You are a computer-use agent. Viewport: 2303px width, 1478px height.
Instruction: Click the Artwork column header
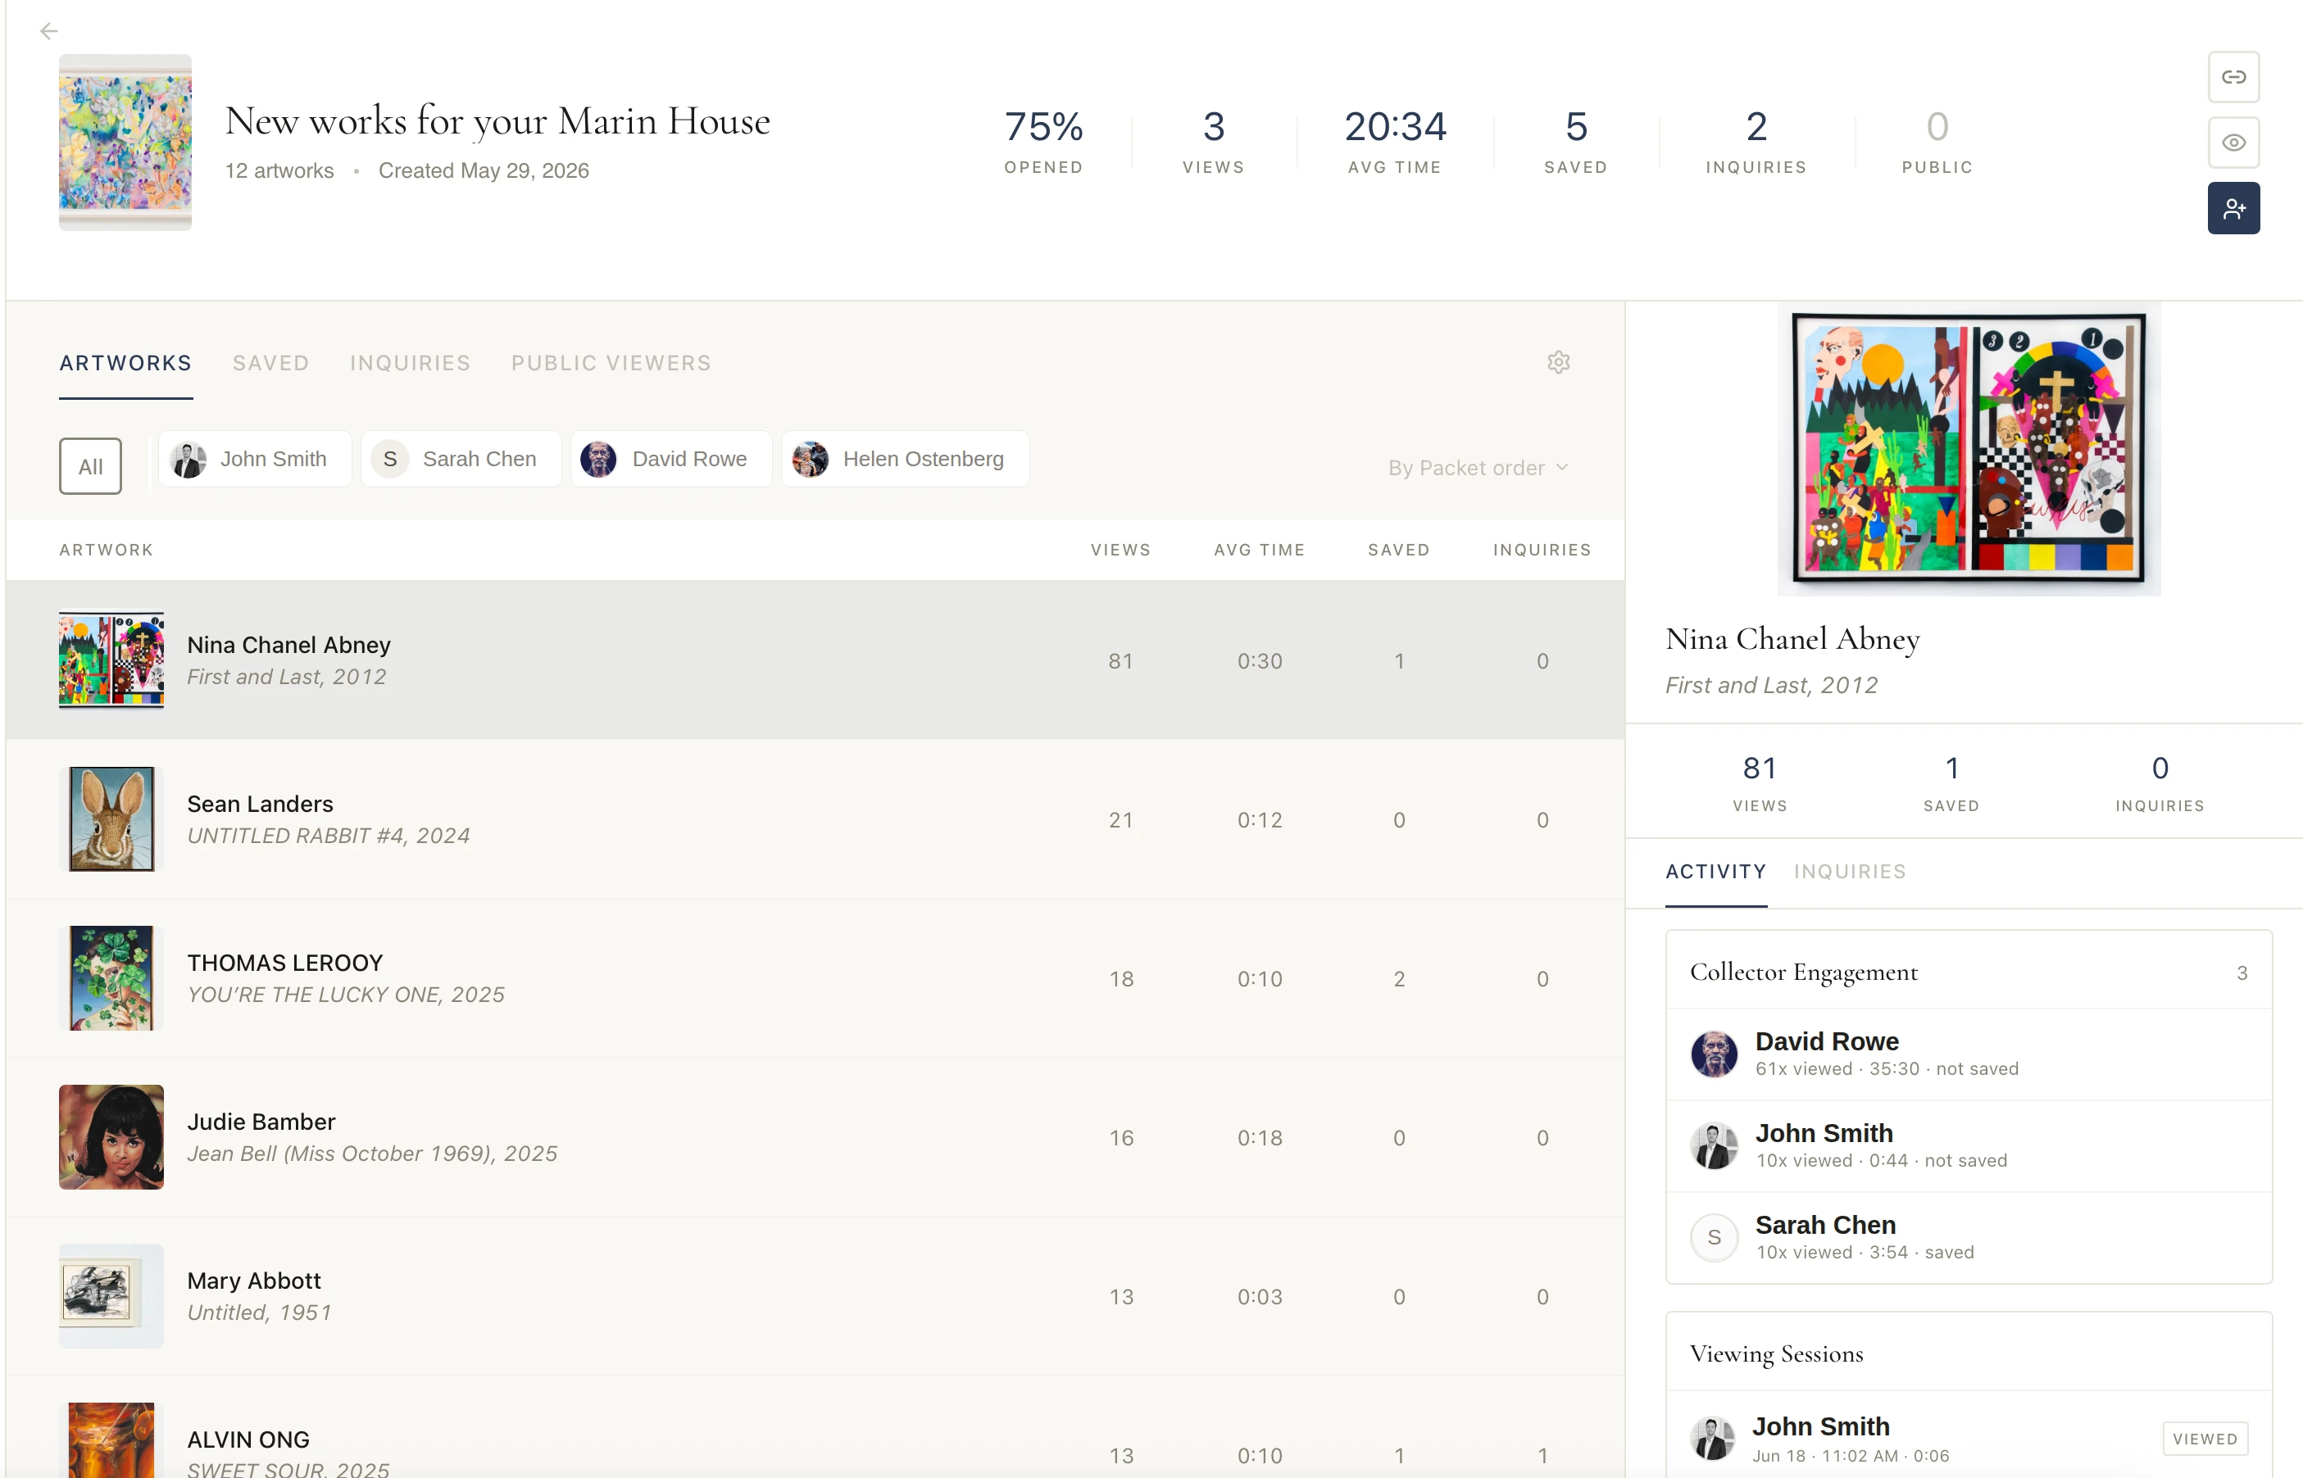coord(107,550)
